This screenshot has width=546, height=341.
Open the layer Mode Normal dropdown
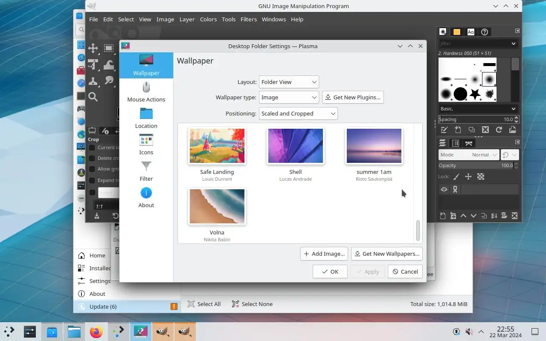[x=469, y=155]
